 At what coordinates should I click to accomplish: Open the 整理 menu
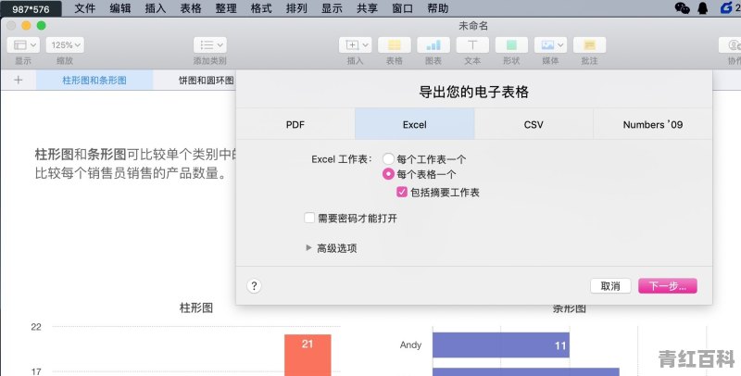226,8
